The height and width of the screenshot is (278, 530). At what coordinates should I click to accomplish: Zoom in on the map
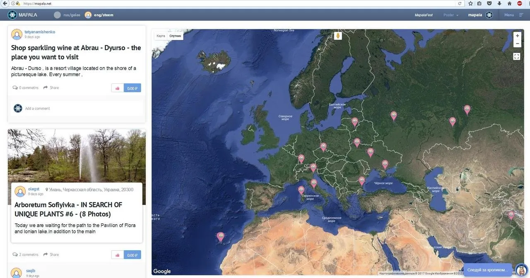[517, 36]
